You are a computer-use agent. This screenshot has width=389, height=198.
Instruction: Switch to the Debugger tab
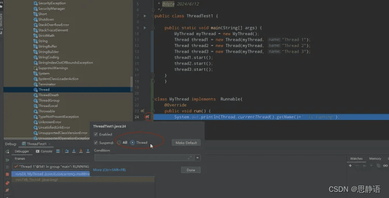point(22,151)
